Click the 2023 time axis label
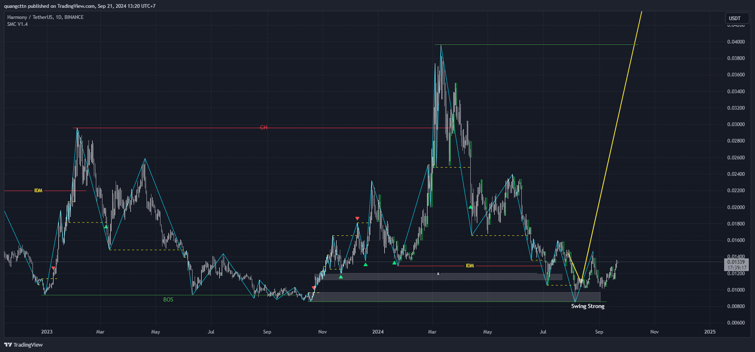Screen dimensions: 755x352 47,332
